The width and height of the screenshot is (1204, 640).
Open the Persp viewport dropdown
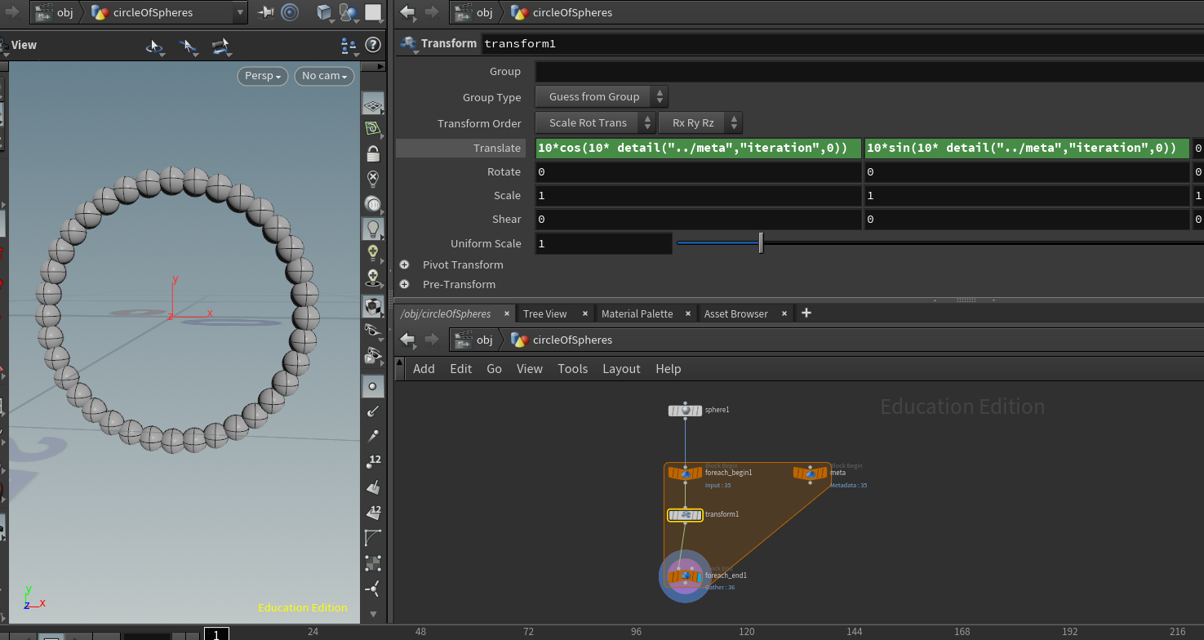click(264, 76)
